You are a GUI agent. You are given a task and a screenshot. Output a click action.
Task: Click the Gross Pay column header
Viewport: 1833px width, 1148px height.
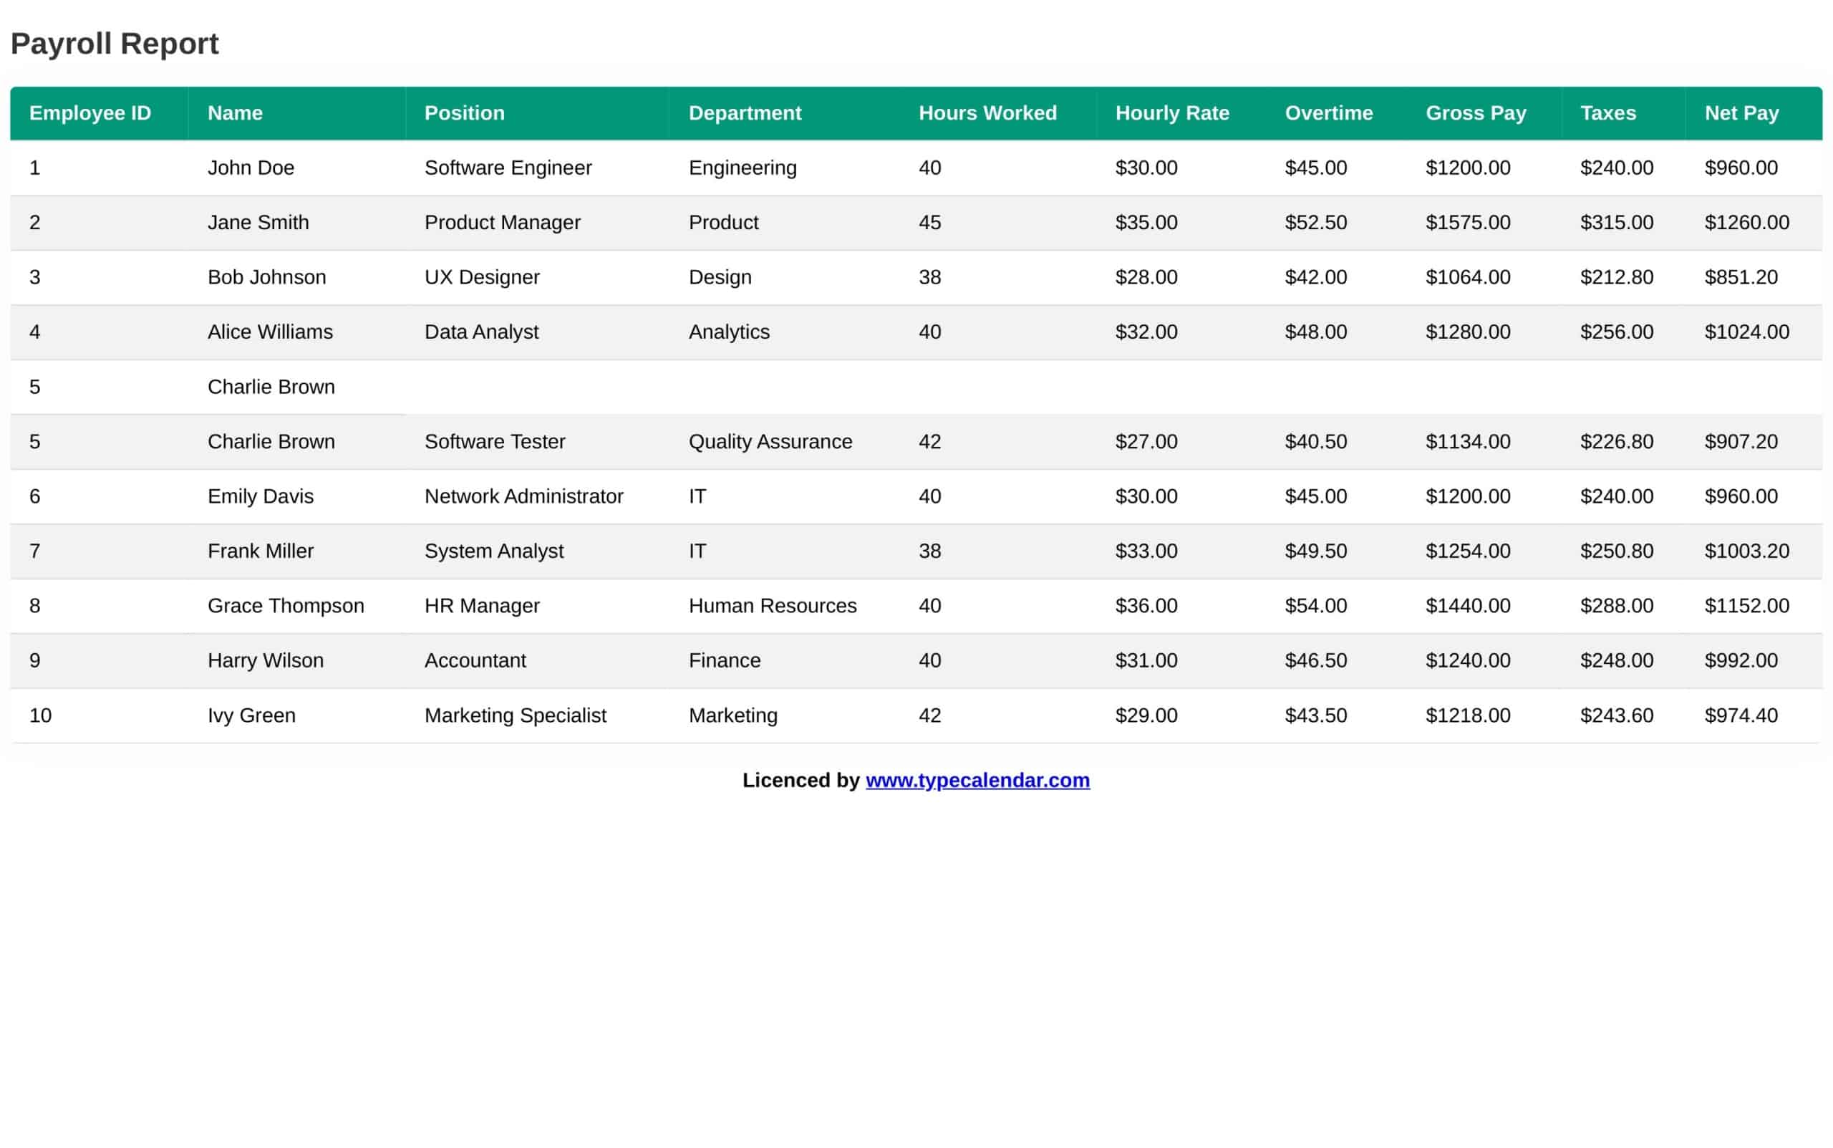1475,113
